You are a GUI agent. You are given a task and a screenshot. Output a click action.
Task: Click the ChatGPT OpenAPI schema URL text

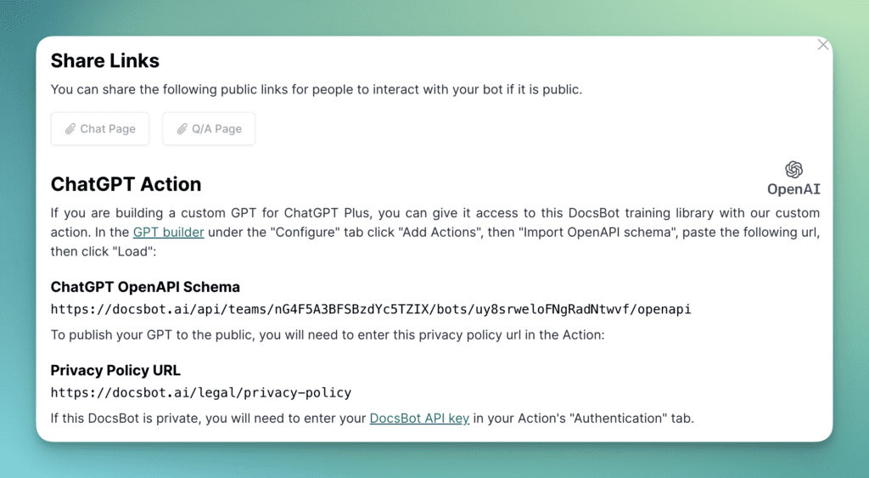click(x=371, y=309)
